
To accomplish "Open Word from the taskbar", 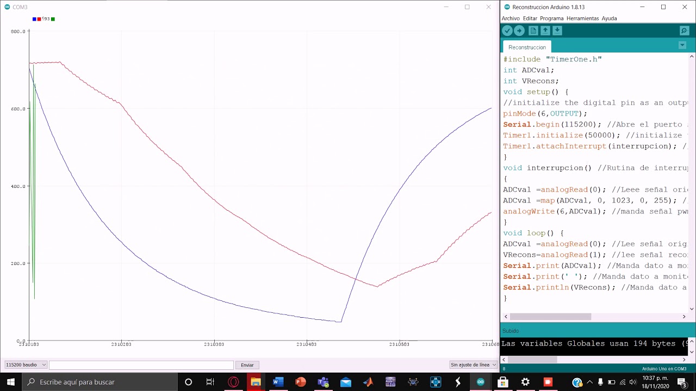I will pyautogui.click(x=278, y=382).
